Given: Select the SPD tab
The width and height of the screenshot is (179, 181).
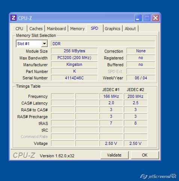Looking at the screenshot, I should 95,28.
